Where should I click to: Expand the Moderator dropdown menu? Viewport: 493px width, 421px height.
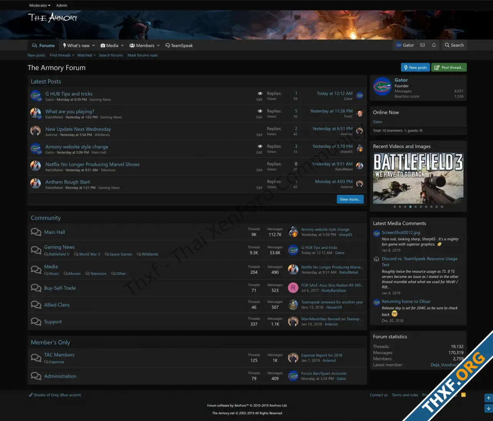(40, 5)
